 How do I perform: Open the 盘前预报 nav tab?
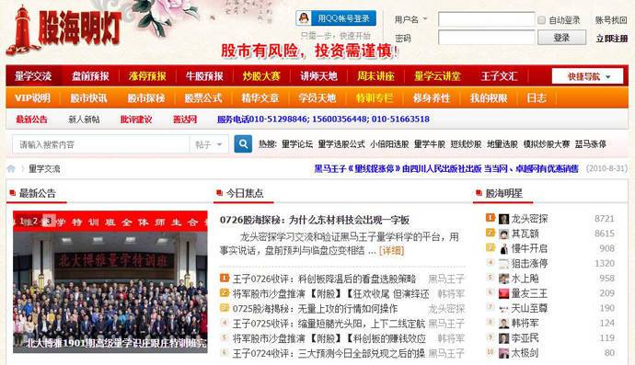[90, 75]
